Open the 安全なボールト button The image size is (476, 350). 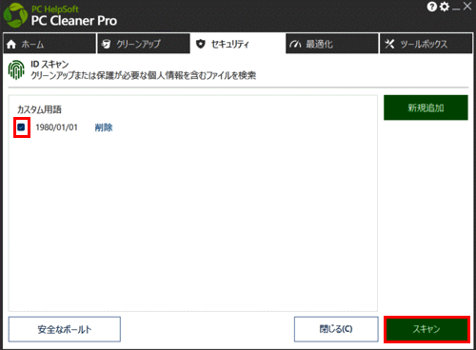tap(65, 329)
